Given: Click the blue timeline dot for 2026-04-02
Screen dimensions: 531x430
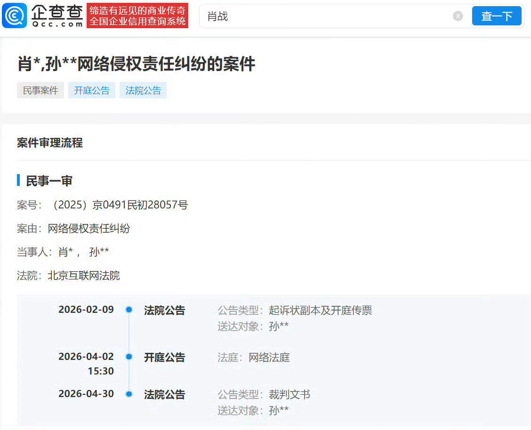Looking at the screenshot, I should coord(129,357).
